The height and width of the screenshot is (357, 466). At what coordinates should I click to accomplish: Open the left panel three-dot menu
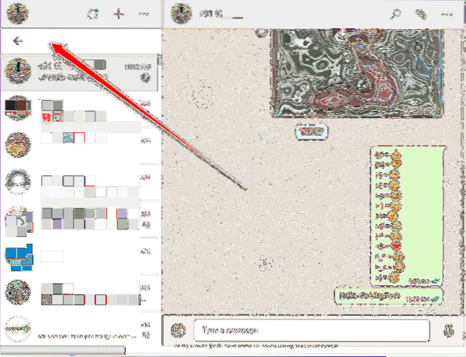(143, 13)
